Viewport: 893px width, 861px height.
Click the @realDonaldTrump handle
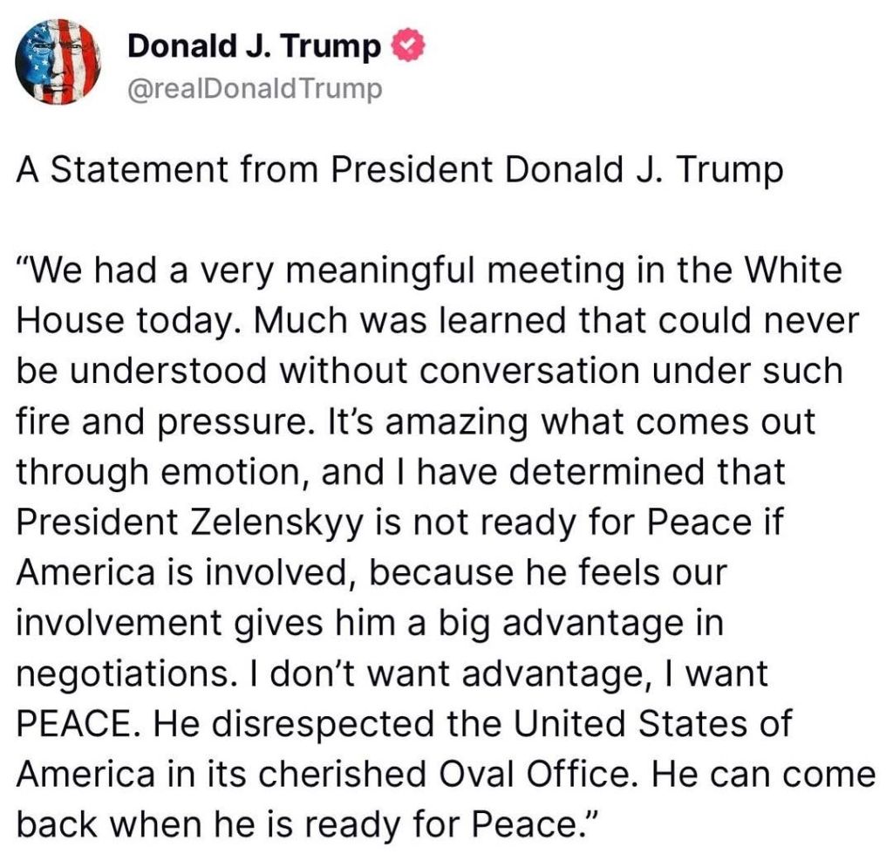click(x=255, y=89)
